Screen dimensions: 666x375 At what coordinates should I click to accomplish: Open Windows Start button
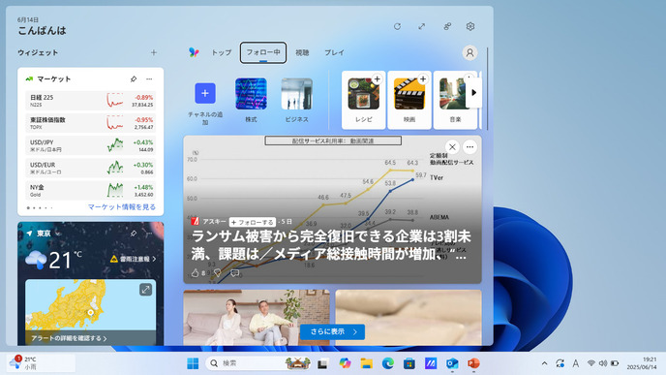(193, 363)
